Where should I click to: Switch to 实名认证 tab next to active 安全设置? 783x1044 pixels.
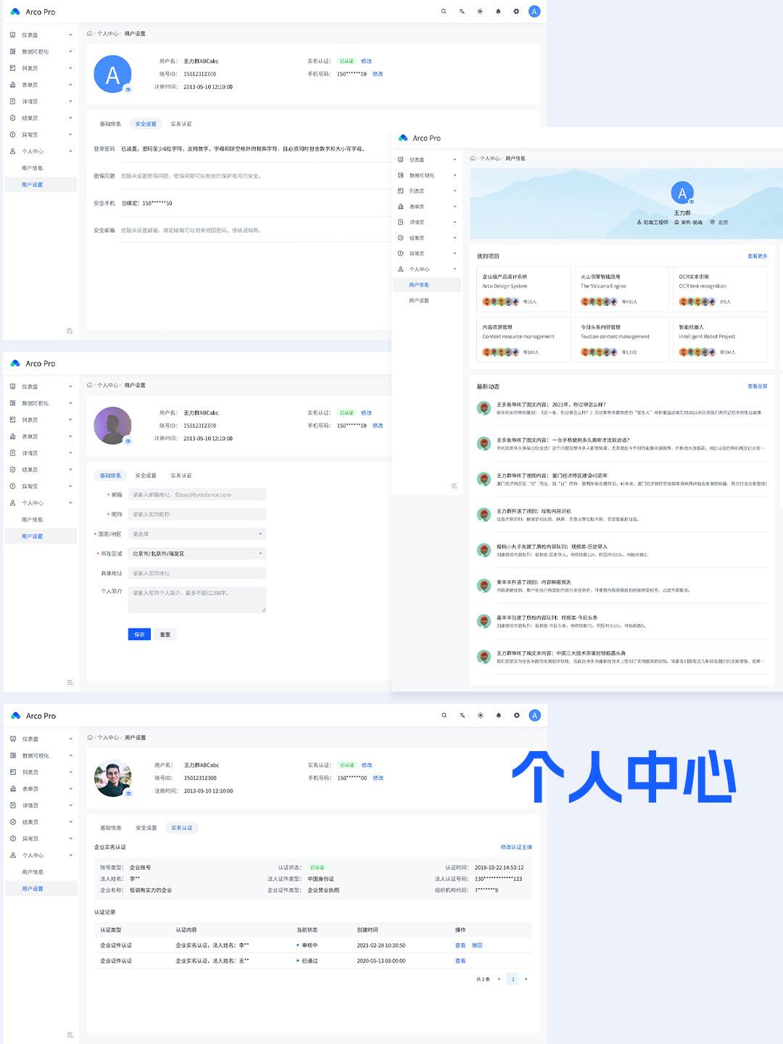(181, 124)
